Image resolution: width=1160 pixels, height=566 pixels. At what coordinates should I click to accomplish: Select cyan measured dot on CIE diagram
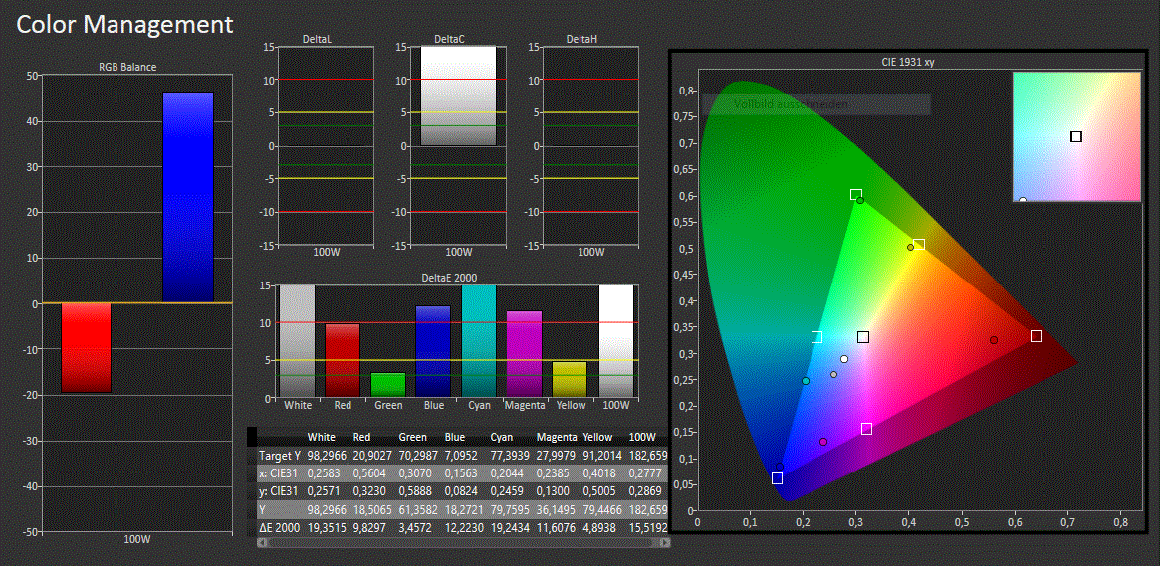806,381
